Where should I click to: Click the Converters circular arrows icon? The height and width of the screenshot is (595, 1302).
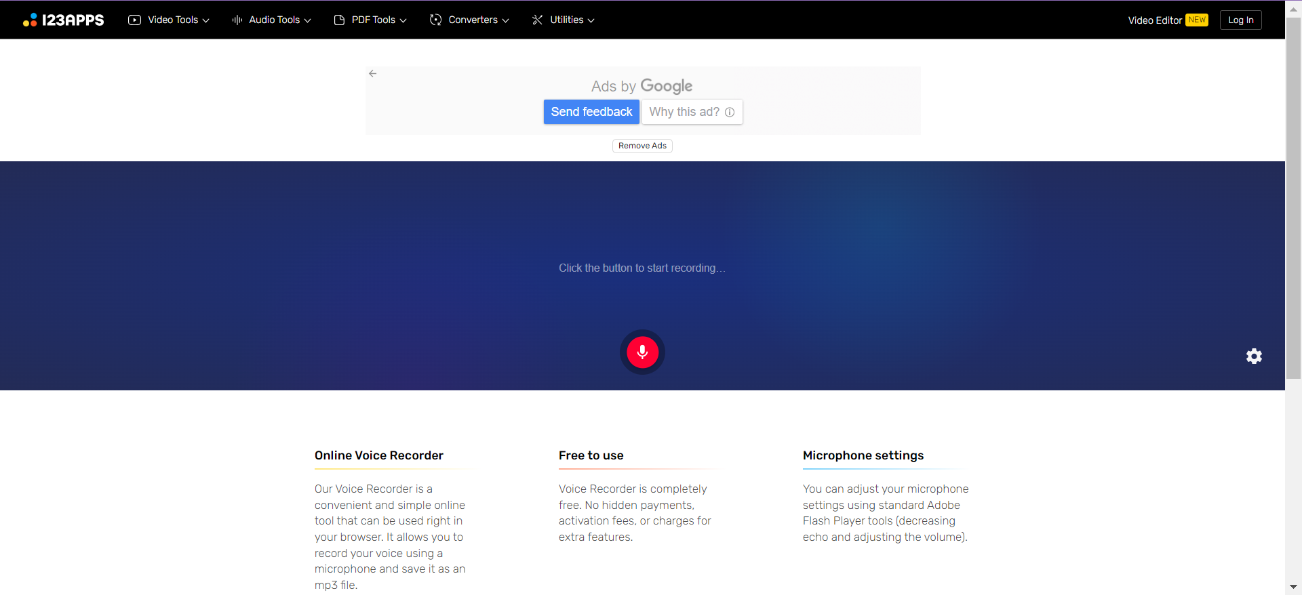[x=435, y=20]
